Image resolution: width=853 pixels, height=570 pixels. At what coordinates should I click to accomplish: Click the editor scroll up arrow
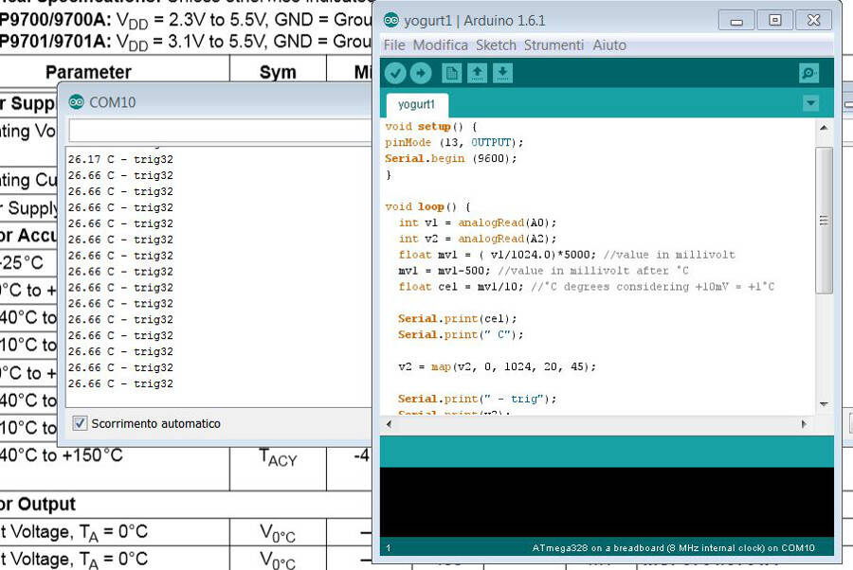pos(824,128)
